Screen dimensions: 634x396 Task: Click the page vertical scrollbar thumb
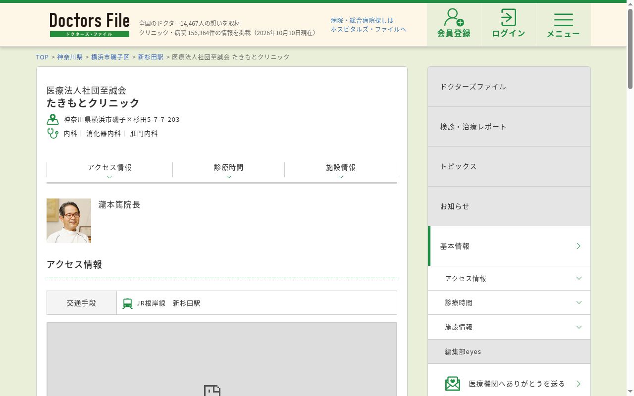coord(630,49)
